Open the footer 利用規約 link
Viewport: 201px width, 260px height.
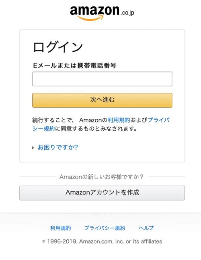[x=61, y=228]
